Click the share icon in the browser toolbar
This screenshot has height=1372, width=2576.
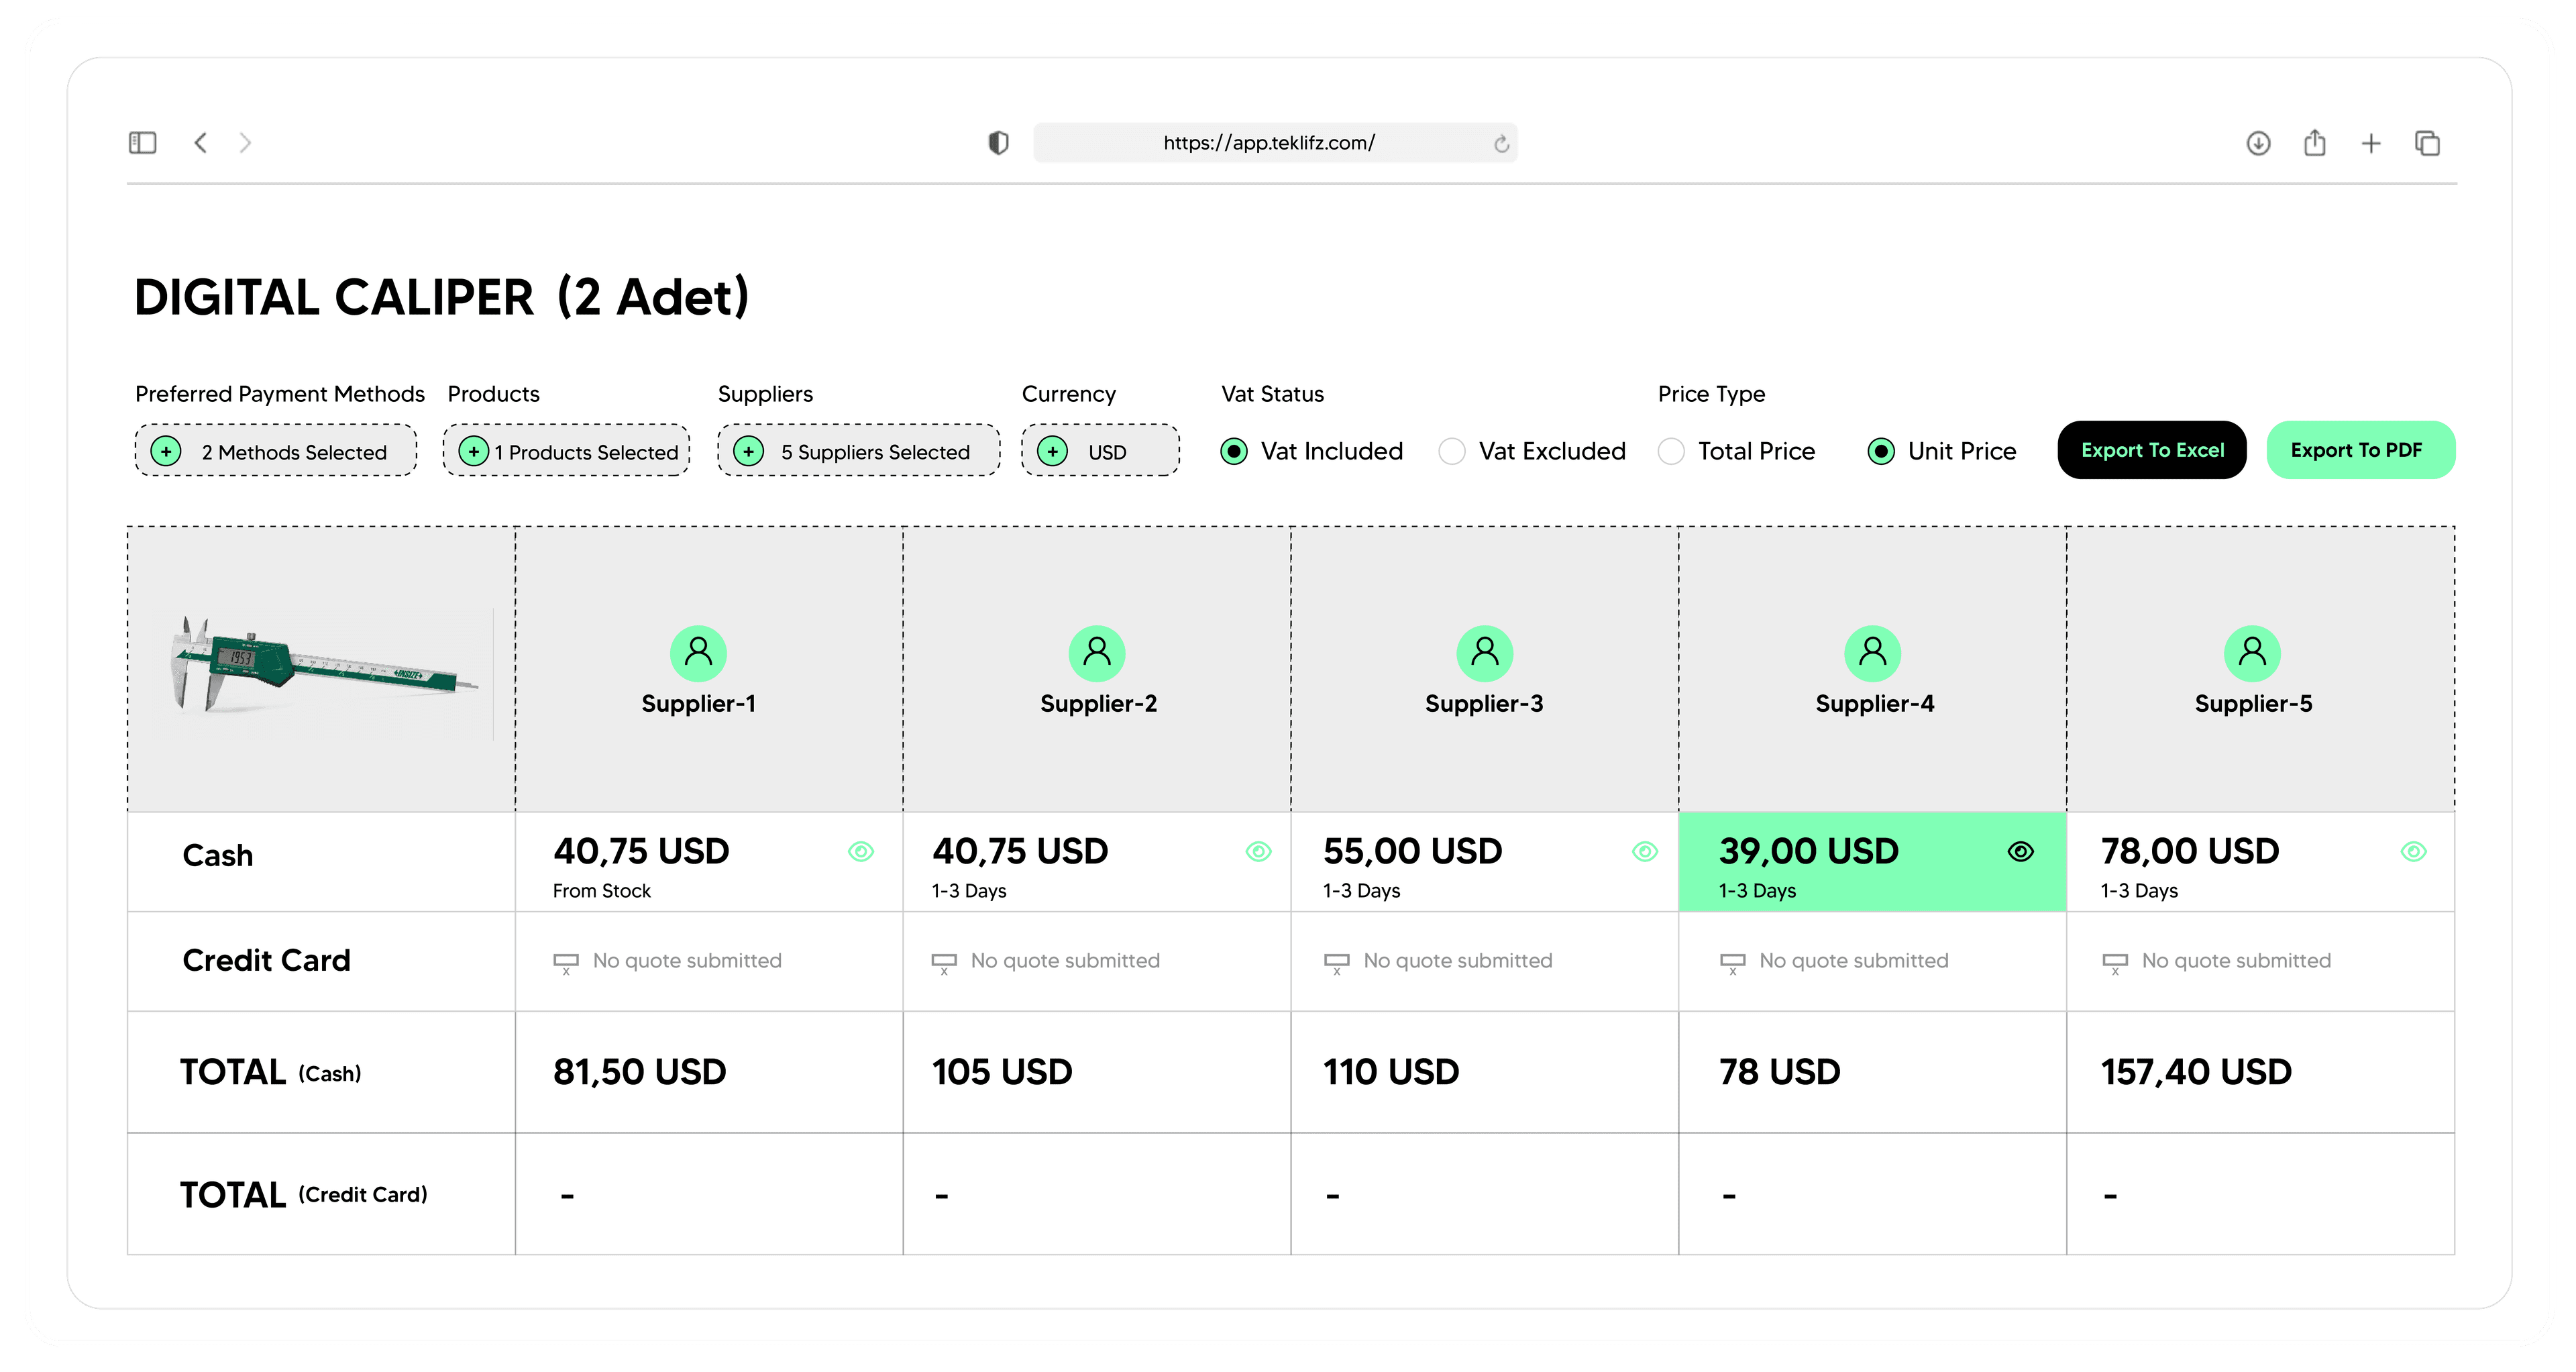pos(2314,143)
